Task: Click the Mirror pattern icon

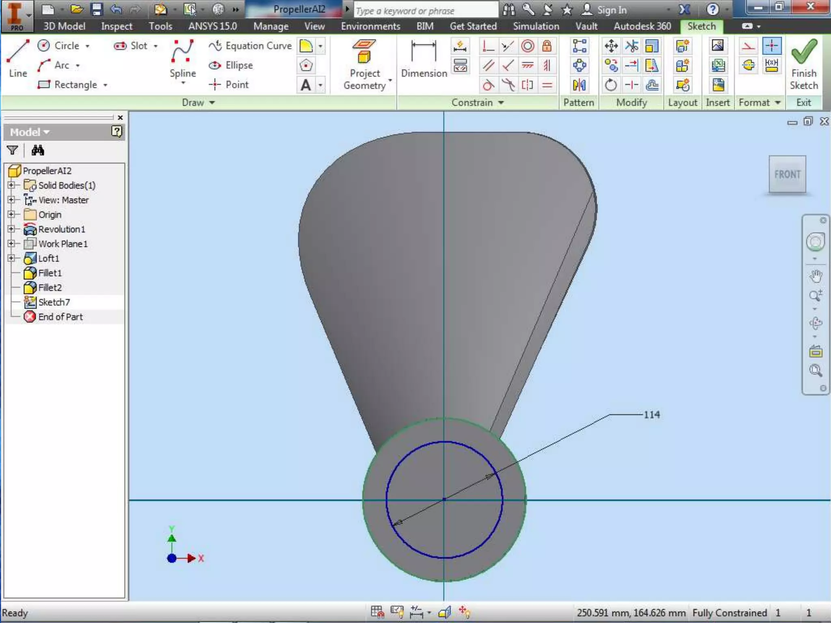Action: [x=579, y=85]
